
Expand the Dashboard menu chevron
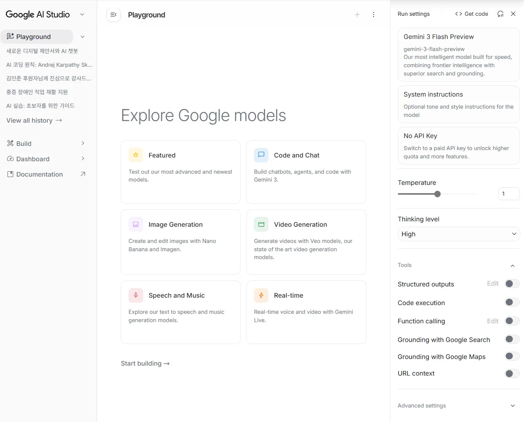tap(83, 159)
